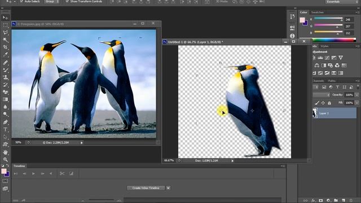Screen dimensions: 361x203
Task: Select the Rectangular Marquee tool
Action: coord(5,25)
